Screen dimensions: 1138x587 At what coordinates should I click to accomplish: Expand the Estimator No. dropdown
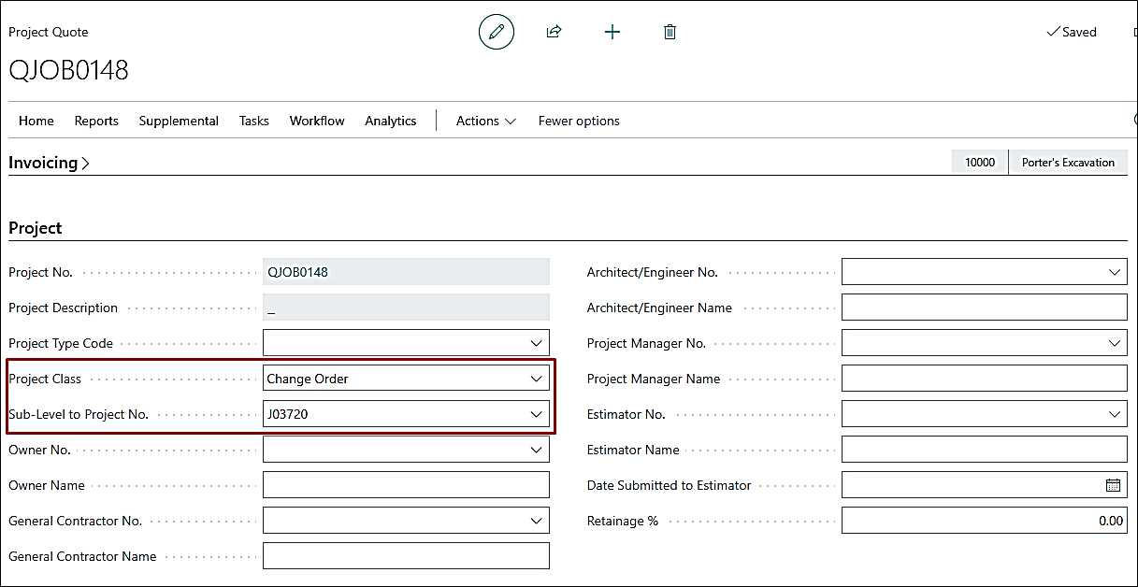pyautogui.click(x=1115, y=414)
